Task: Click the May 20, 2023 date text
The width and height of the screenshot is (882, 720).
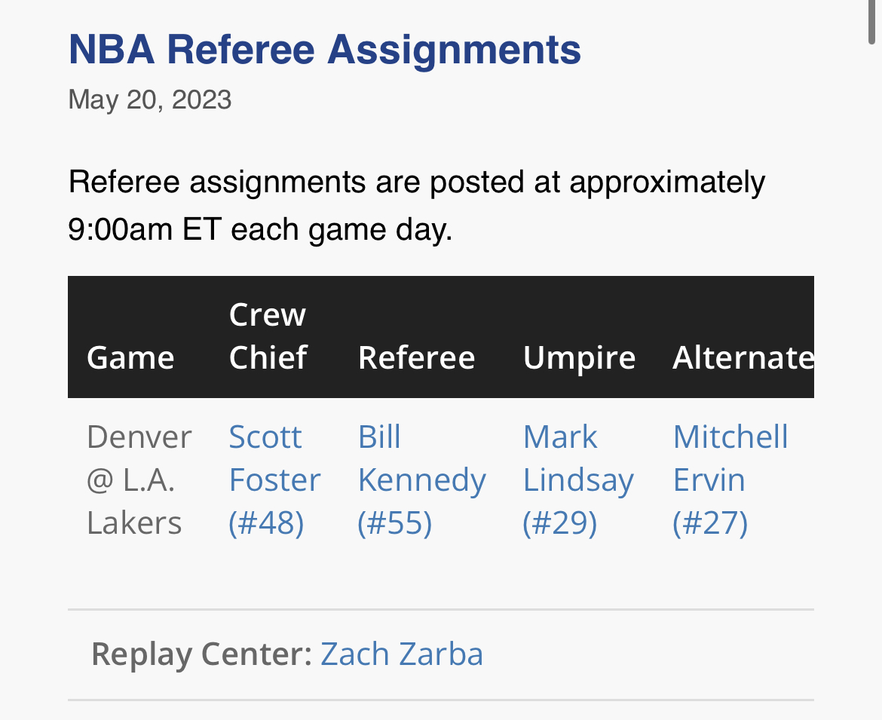Action: click(149, 100)
